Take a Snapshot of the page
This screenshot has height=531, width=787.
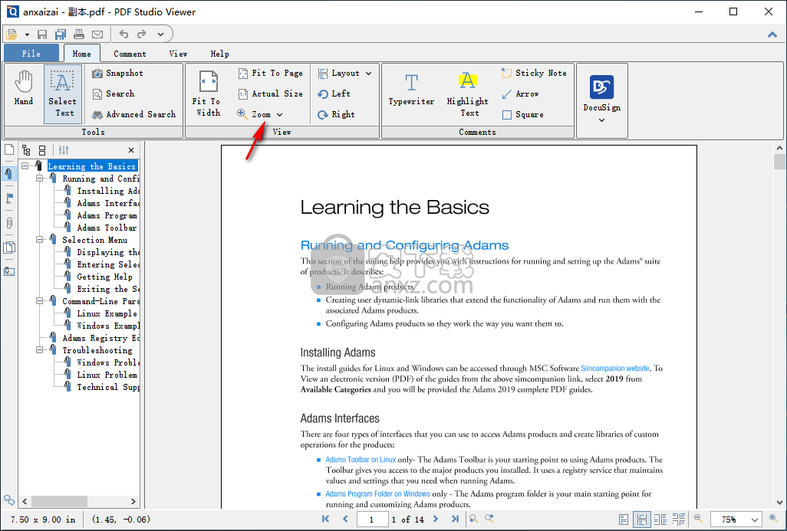pyautogui.click(x=117, y=74)
